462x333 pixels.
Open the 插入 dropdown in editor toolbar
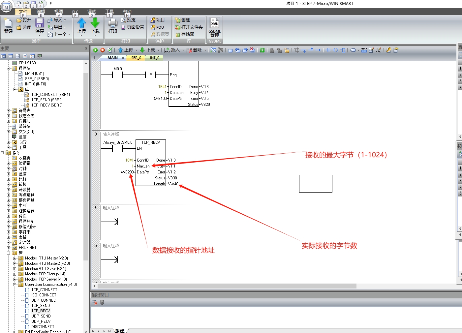point(175,50)
